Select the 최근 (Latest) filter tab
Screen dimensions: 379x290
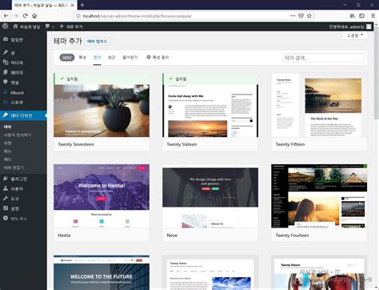click(x=111, y=57)
